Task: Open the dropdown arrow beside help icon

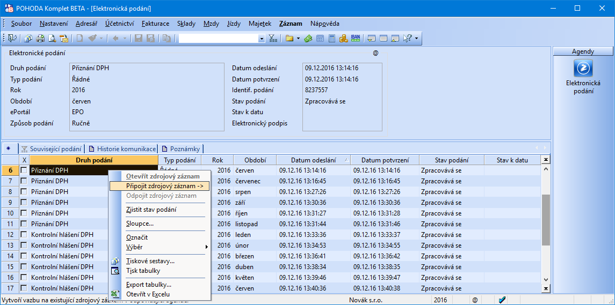Action: coord(416,38)
